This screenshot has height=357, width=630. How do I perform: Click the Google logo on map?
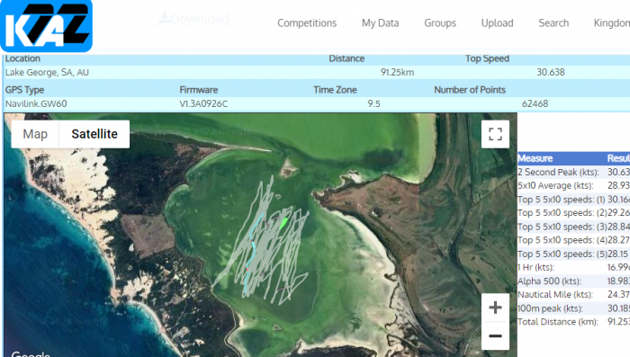coord(31,354)
